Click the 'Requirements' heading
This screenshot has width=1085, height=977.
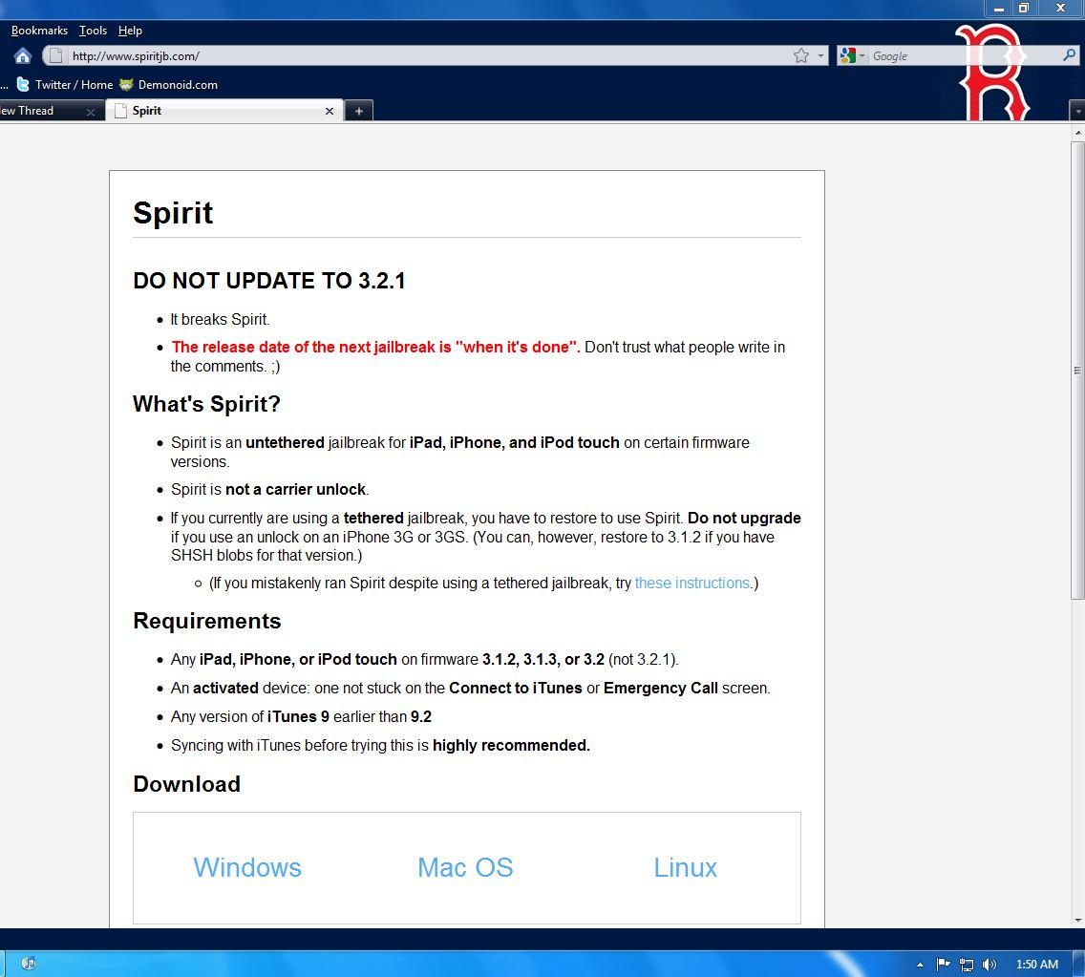click(207, 621)
